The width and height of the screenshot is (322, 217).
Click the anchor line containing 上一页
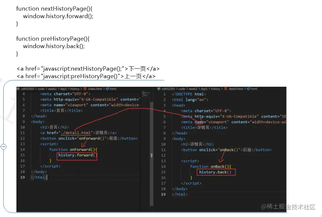pos(86,76)
